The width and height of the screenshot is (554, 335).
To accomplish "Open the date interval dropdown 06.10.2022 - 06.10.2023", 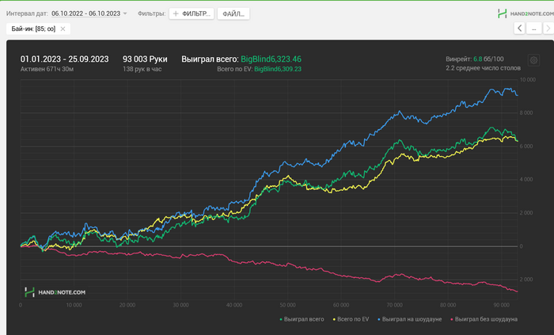I will coord(89,13).
